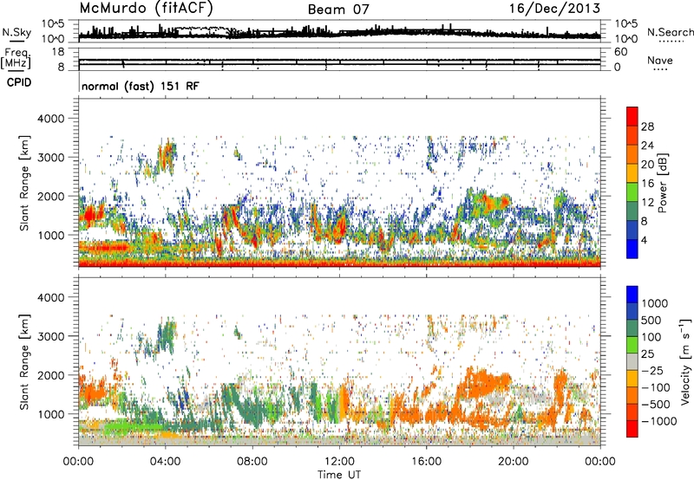Click the "20:00" time axis label
The height and width of the screenshot is (480, 694).
click(x=514, y=462)
